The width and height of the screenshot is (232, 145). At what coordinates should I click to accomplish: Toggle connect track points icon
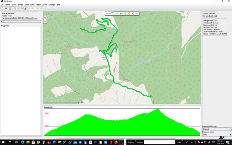pos(133,13)
